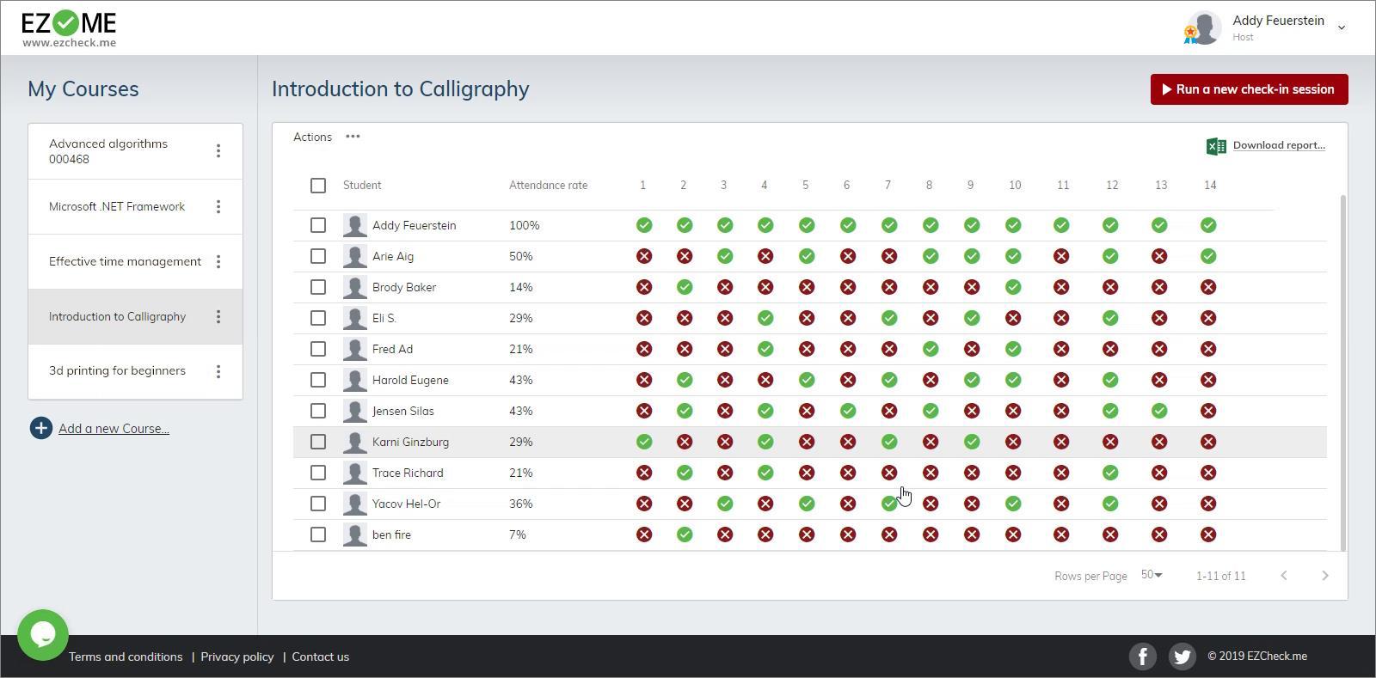Select Arie Aig row checkbox
Image resolution: width=1376 pixels, height=678 pixels.
pyautogui.click(x=318, y=256)
